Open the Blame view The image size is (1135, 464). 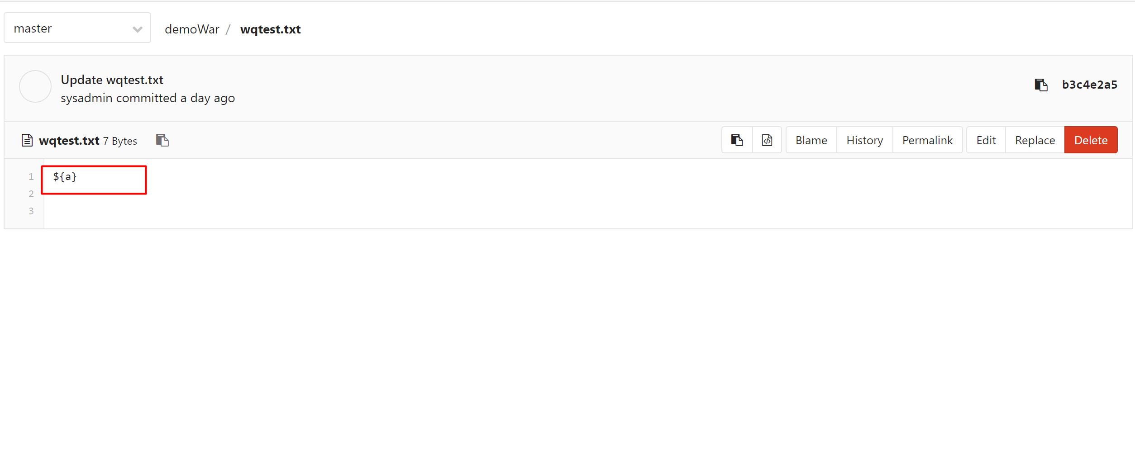811,140
